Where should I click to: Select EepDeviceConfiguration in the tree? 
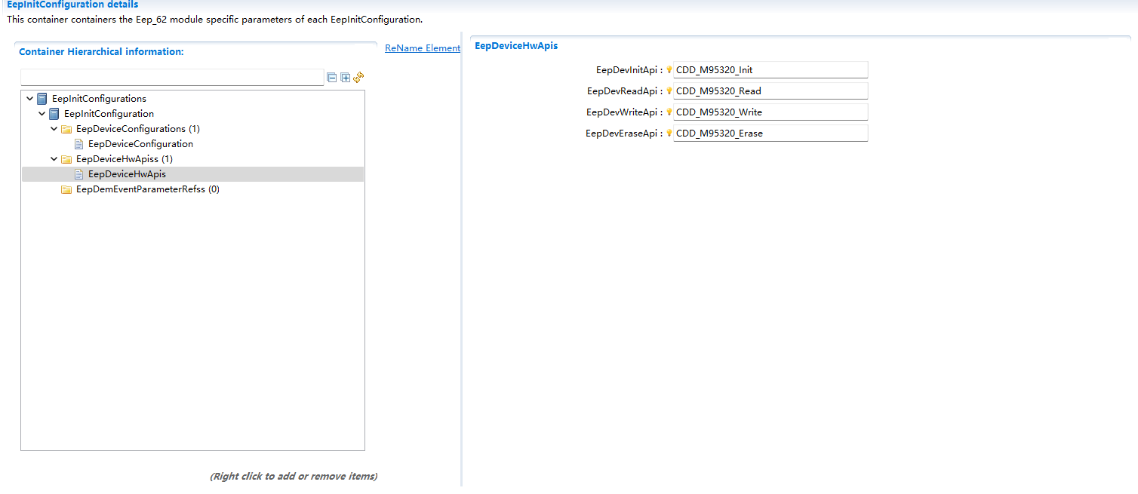click(x=140, y=144)
